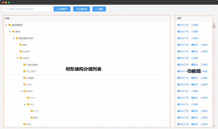Click the vertical scrollbar thumb at right

point(214,26)
